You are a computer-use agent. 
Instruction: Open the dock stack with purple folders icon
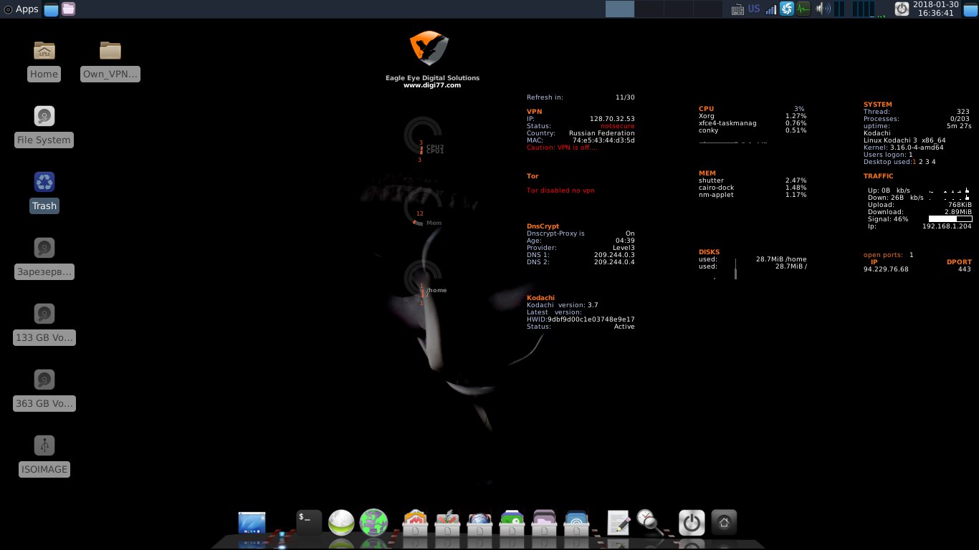coord(544,524)
